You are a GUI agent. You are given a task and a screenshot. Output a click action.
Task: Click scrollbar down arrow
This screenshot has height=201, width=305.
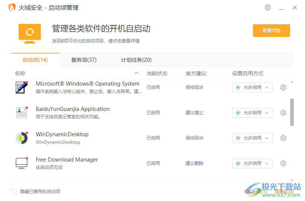coord(292,180)
